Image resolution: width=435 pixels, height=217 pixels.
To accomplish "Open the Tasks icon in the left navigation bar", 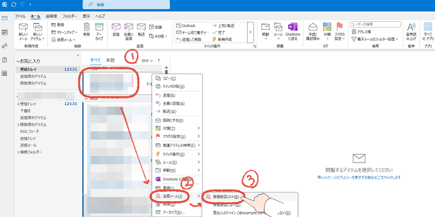I will tap(5, 60).
